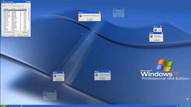Click Windows Task Manager taskbar button
The height and width of the screenshot is (107, 191).
pos(14,106)
